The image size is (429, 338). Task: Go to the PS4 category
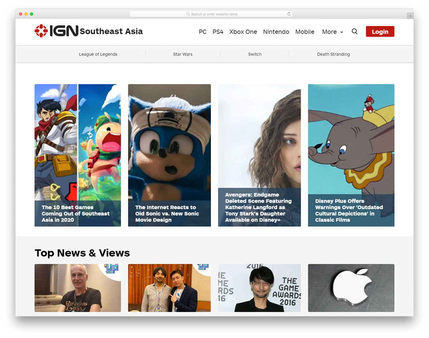pyautogui.click(x=218, y=31)
